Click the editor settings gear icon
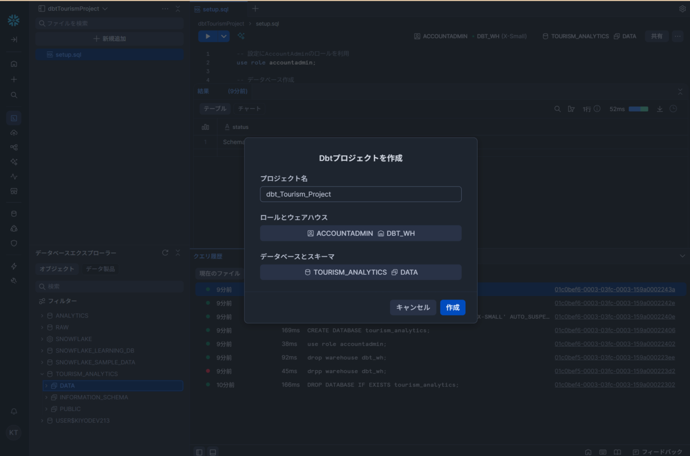 coord(683,9)
